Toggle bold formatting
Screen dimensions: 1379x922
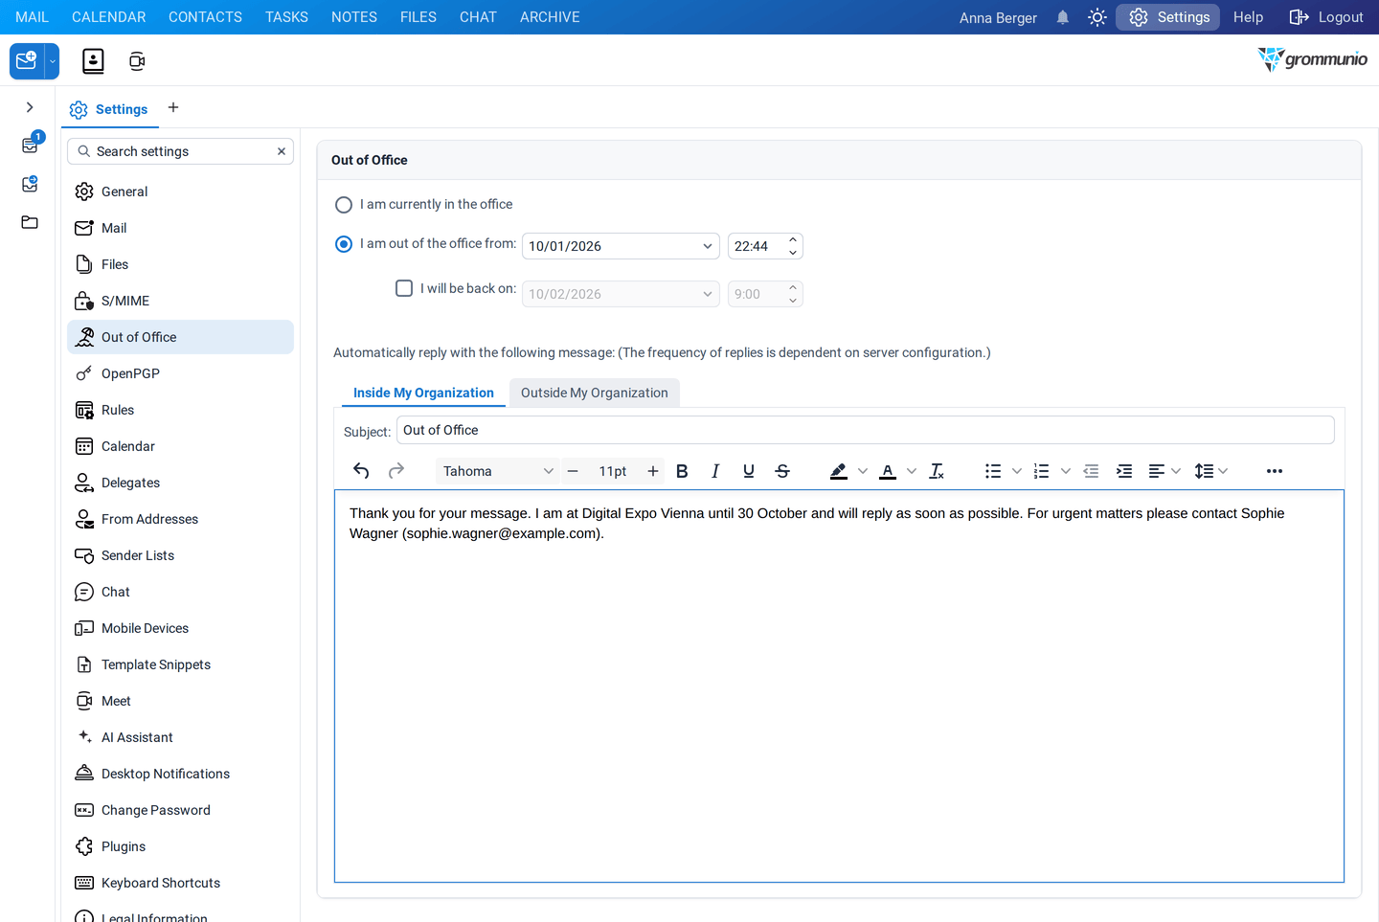point(682,471)
